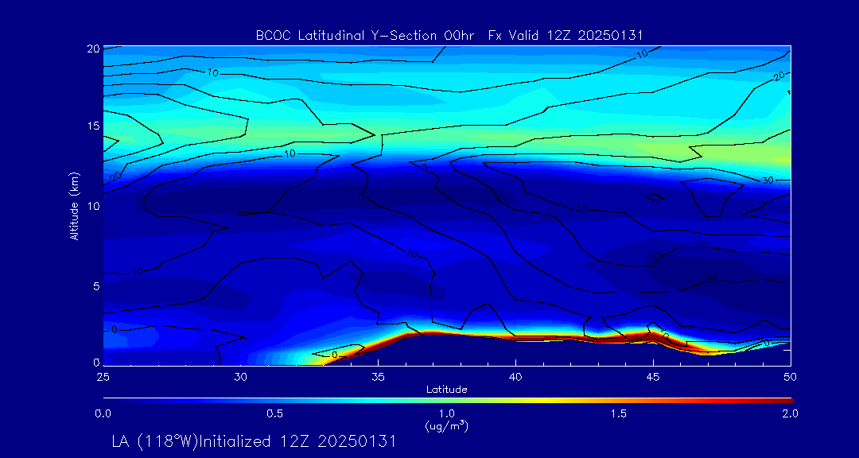Select the altitude axis tick label "5"
Viewport: 859px width, 458px height.
pos(96,285)
